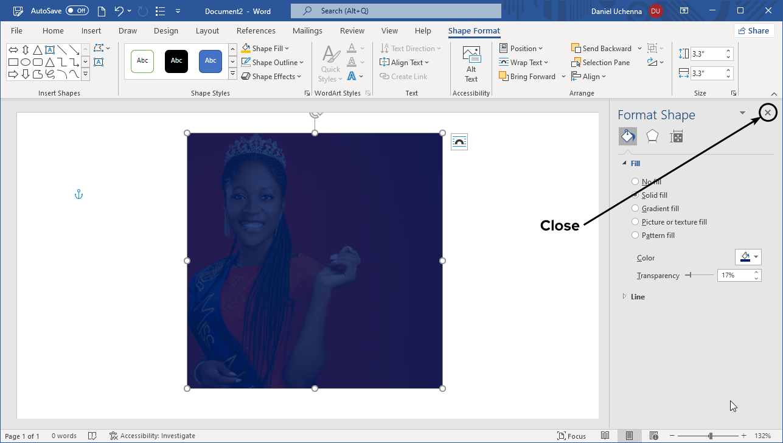Toggle the AutoSave switch
Image resolution: width=783 pixels, height=443 pixels.
(x=77, y=11)
